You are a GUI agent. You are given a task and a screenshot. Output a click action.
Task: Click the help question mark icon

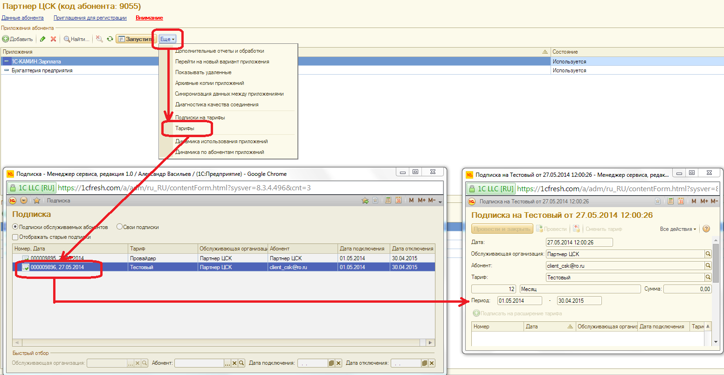coord(706,229)
